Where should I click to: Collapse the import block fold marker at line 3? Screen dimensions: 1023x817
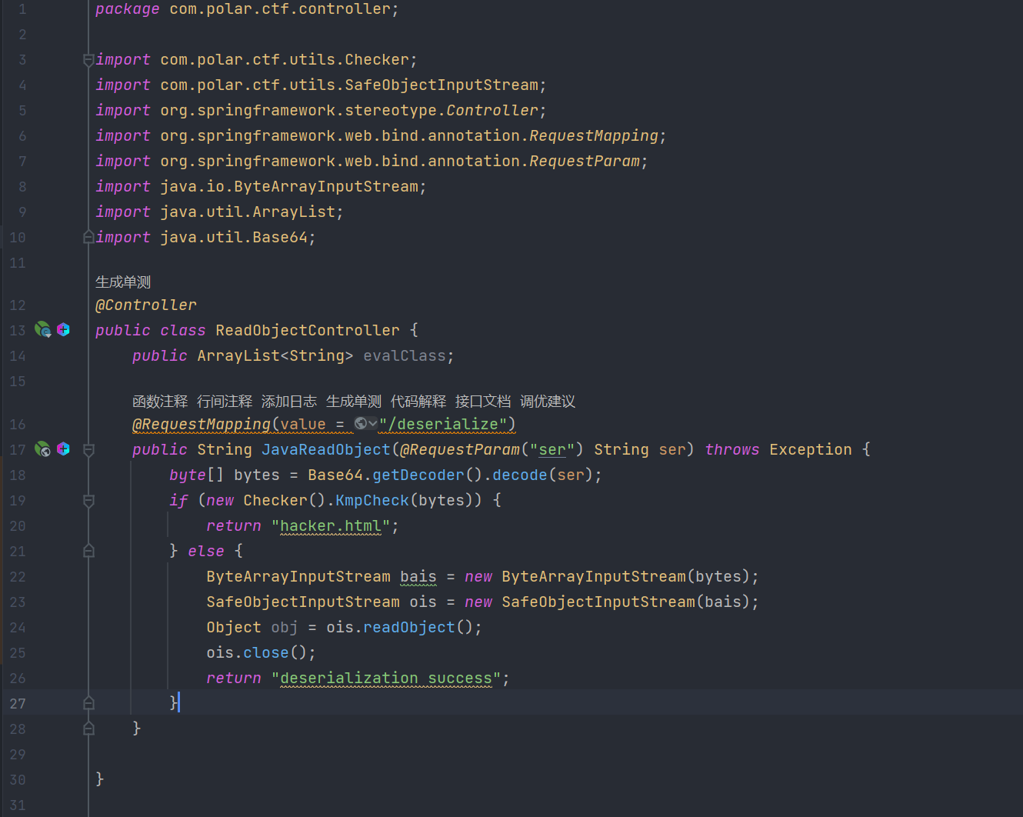pyautogui.click(x=88, y=60)
